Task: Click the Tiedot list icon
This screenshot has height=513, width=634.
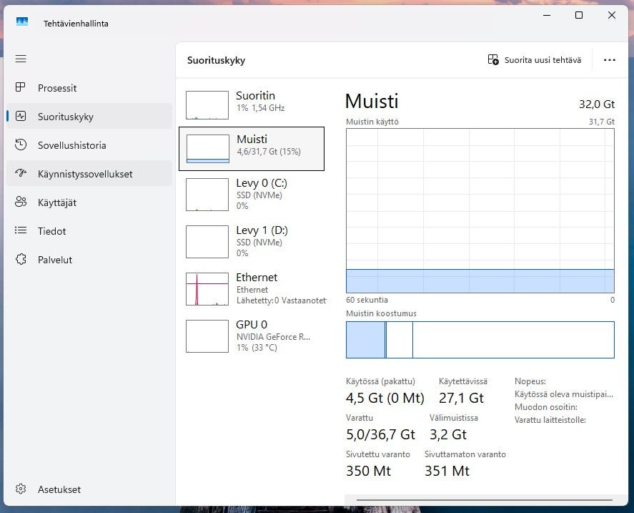Action: (x=21, y=231)
